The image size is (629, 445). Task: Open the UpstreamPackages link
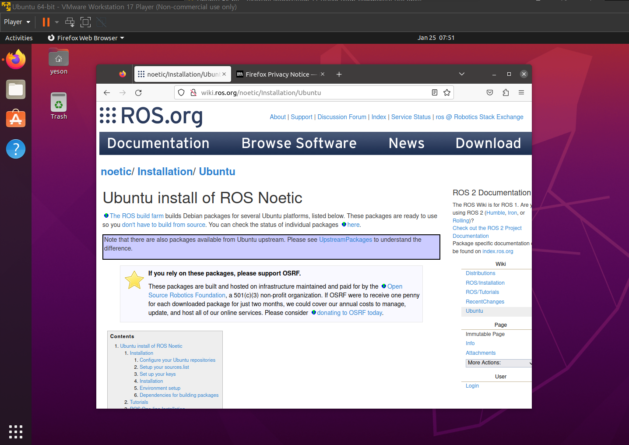345,240
